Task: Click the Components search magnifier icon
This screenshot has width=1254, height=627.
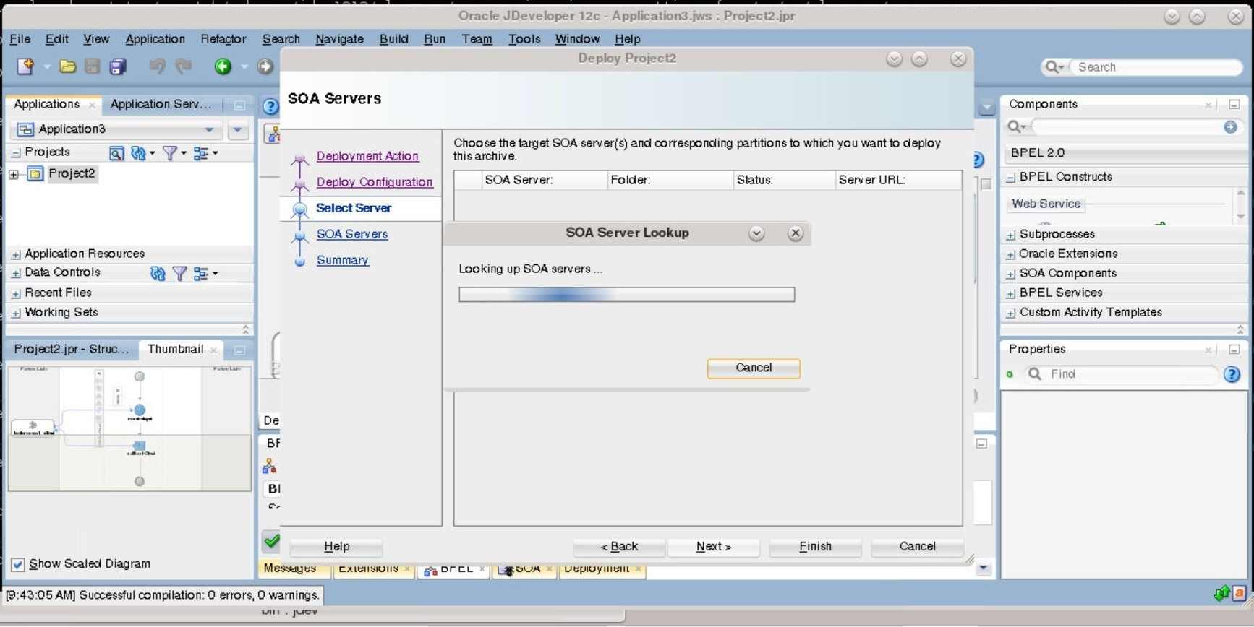Action: pyautogui.click(x=1015, y=127)
